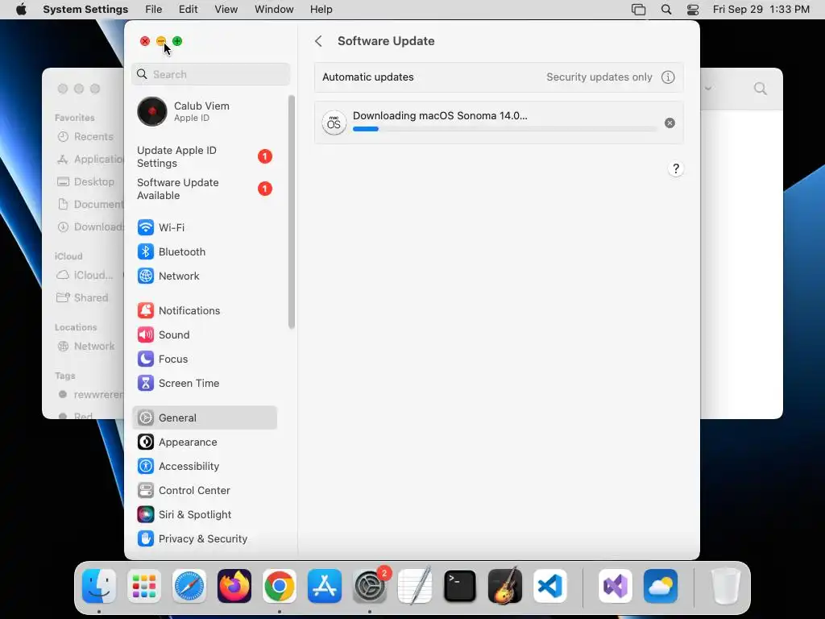This screenshot has height=619, width=825.
Task: Click the Software Update help button
Action: [x=676, y=168]
